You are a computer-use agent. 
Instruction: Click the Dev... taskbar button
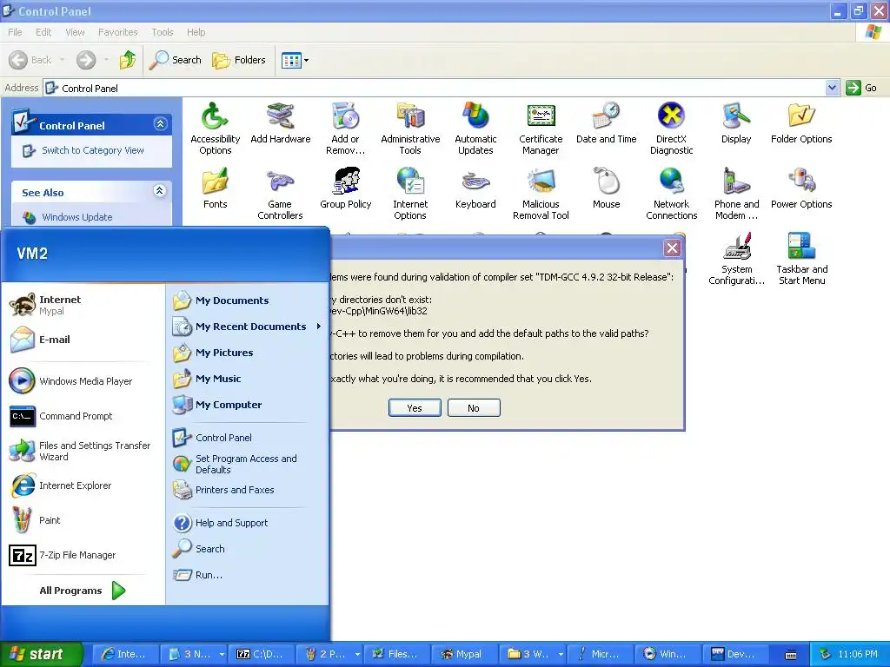click(x=734, y=654)
